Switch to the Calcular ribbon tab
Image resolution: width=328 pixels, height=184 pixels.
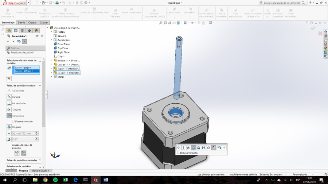coord(44,23)
